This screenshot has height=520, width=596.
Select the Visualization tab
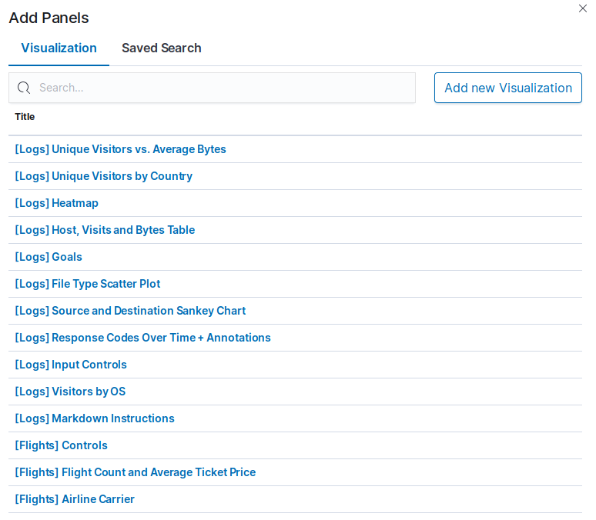tap(59, 48)
